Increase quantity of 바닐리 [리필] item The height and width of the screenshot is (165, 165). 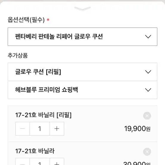click(x=57, y=129)
